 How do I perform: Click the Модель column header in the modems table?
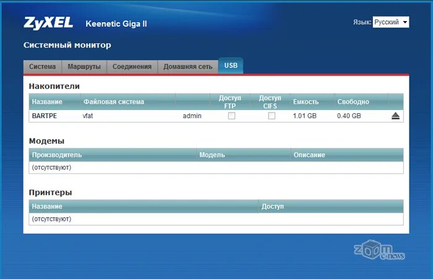click(x=212, y=155)
